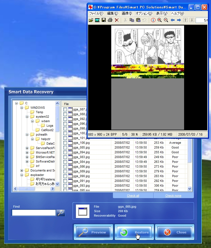This screenshot has width=211, height=248.
Task: Collapse the C: drive node
Action: coord(17,103)
